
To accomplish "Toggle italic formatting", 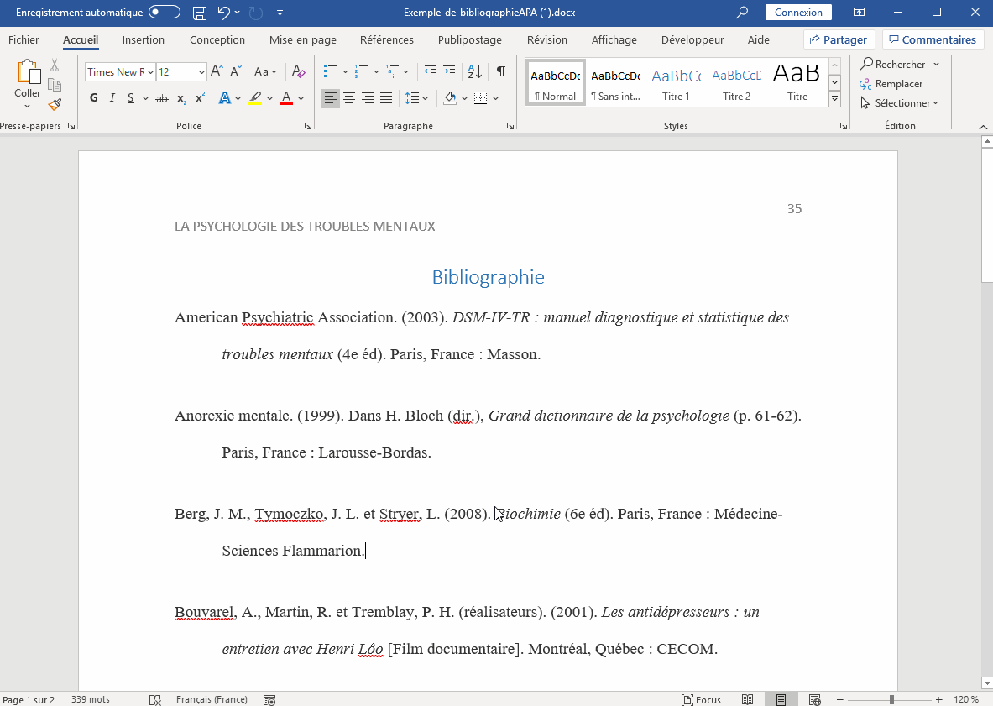I will (112, 98).
